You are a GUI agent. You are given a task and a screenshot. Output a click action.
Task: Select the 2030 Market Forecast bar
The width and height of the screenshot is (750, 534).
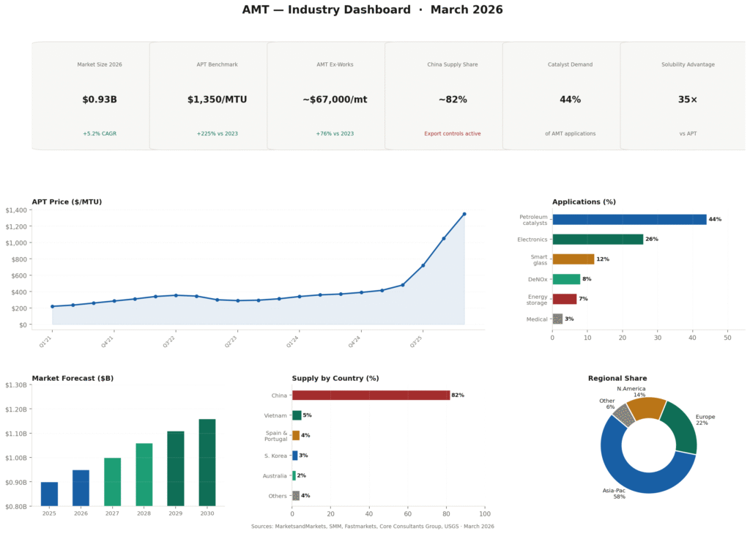tap(207, 461)
